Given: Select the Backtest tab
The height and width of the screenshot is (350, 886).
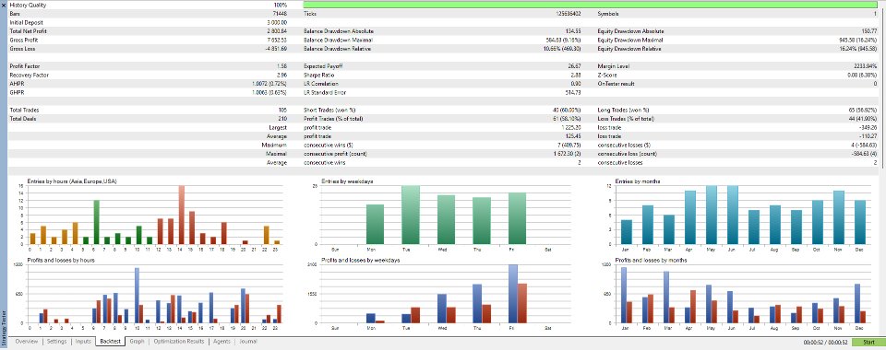Looking at the screenshot, I should [x=110, y=342].
